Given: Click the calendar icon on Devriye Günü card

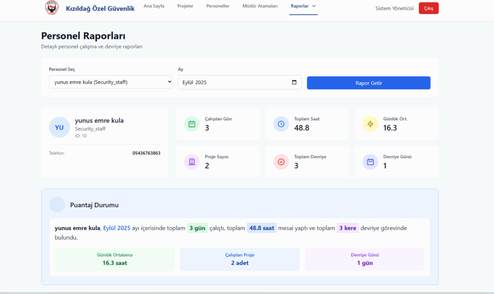Looking at the screenshot, I should click(x=370, y=162).
